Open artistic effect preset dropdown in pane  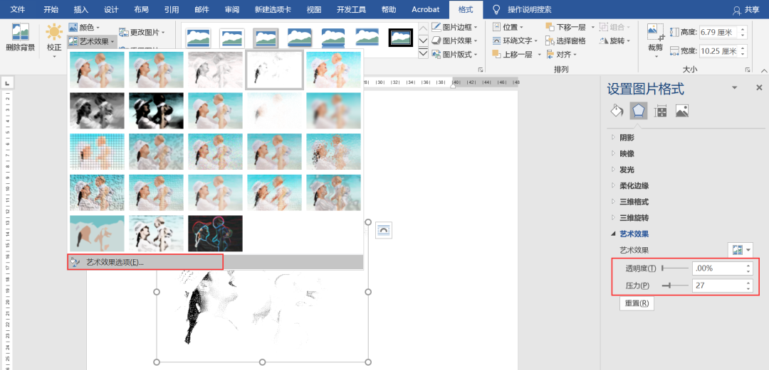(x=741, y=250)
